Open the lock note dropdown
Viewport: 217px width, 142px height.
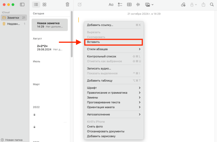click(194, 4)
